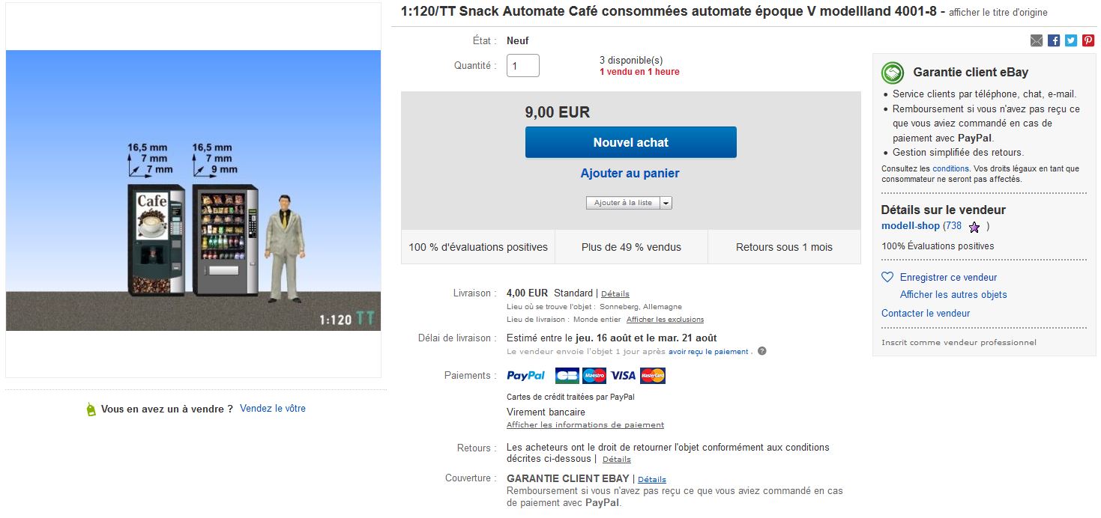The image size is (1101, 518).
Task: Open the Ajouter à la liste dropdown arrow
Action: pyautogui.click(x=666, y=203)
